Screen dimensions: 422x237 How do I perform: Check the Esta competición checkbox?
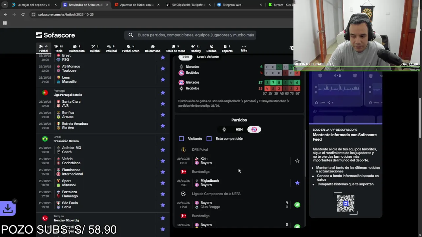209,139
